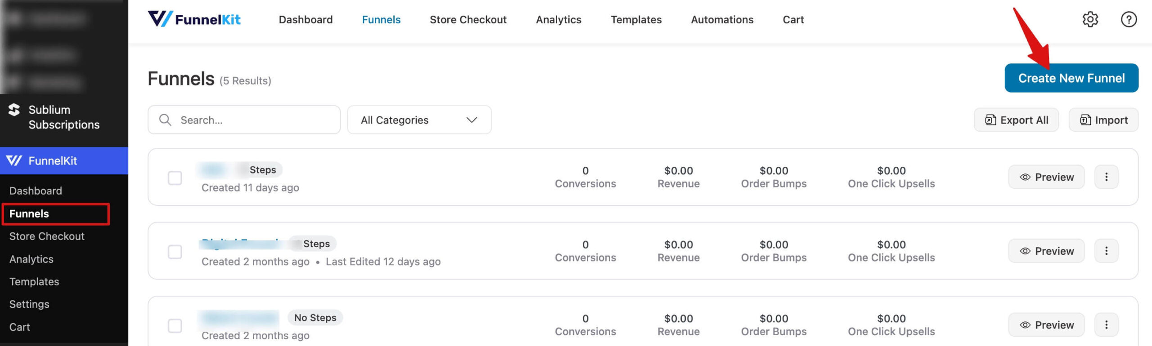Screen dimensions: 1152x346
Task: Click 'Created 11 days ago' text
Action: tap(250, 187)
